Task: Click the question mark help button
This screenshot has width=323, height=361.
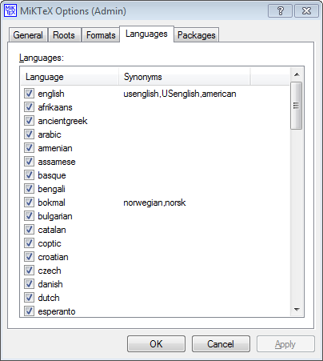Action: tap(280, 11)
